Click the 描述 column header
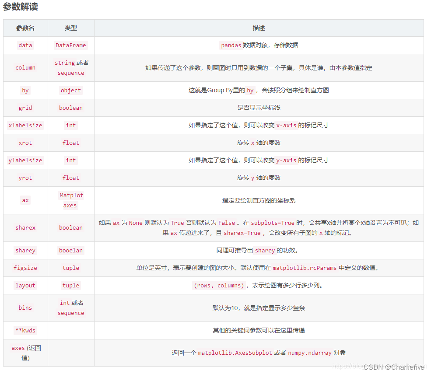431x374 pixels. [259, 28]
